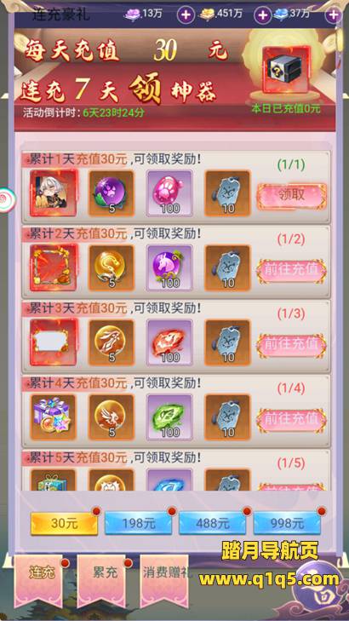Tap the pink paw egg reward
The width and height of the screenshot is (349, 621).
click(x=169, y=193)
